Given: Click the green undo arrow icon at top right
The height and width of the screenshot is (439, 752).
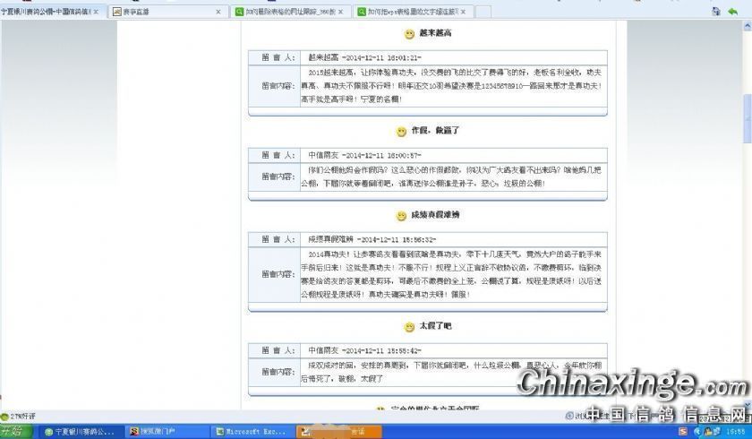Looking at the screenshot, I should (x=734, y=12).
